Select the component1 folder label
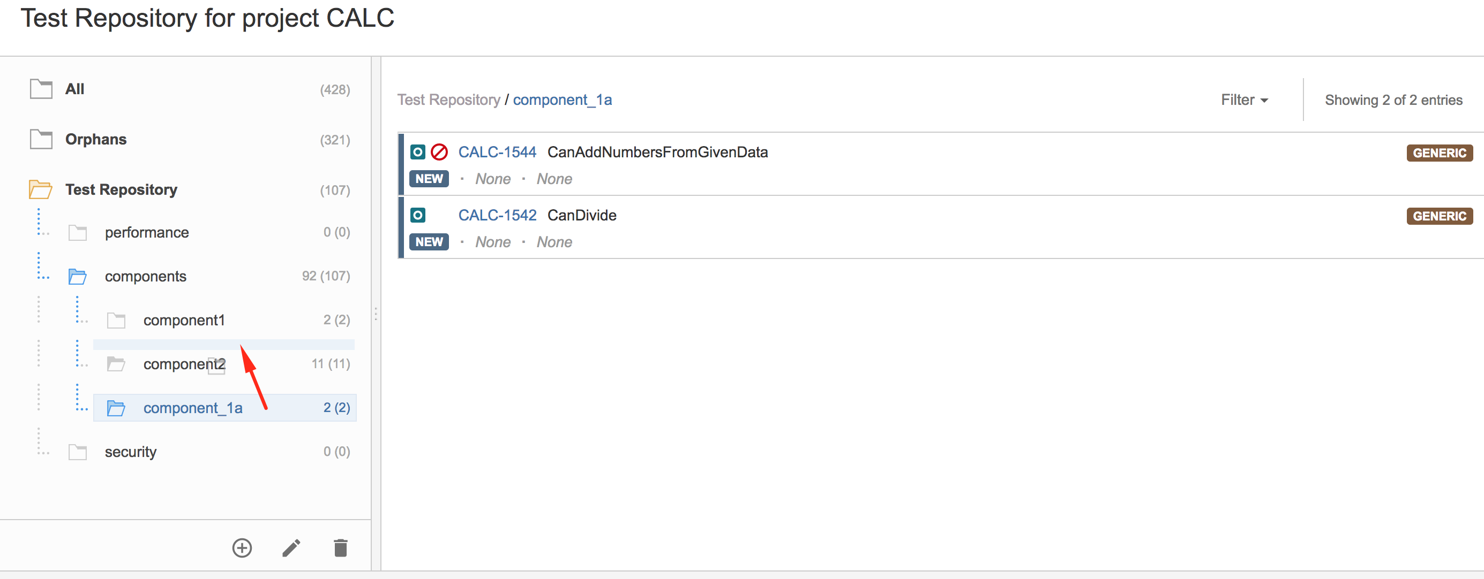Image resolution: width=1484 pixels, height=579 pixels. pyautogui.click(x=184, y=320)
